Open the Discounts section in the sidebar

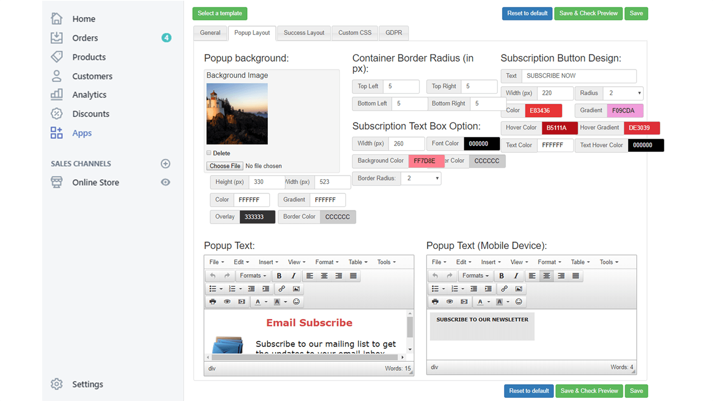tap(90, 114)
